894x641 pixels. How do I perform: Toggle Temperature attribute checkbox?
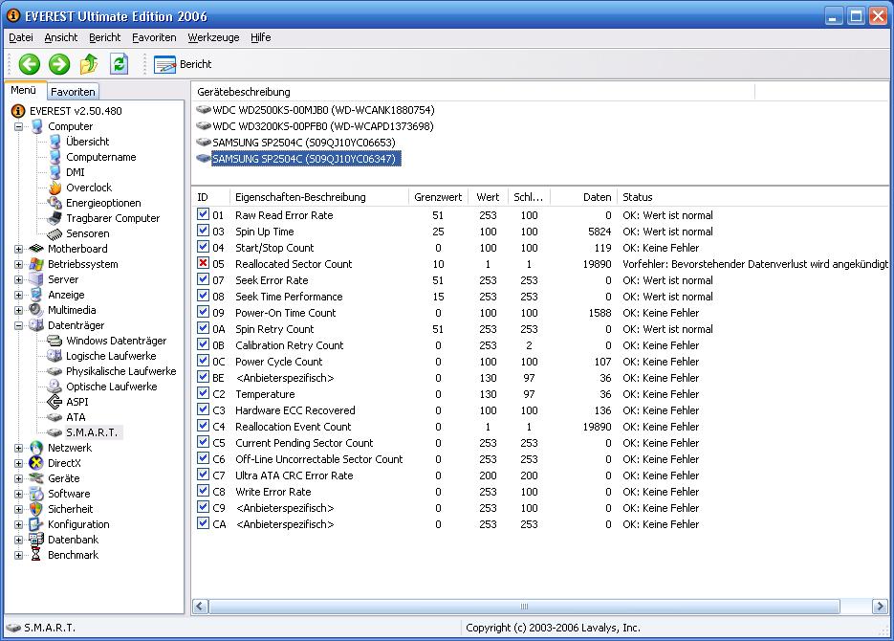203,393
